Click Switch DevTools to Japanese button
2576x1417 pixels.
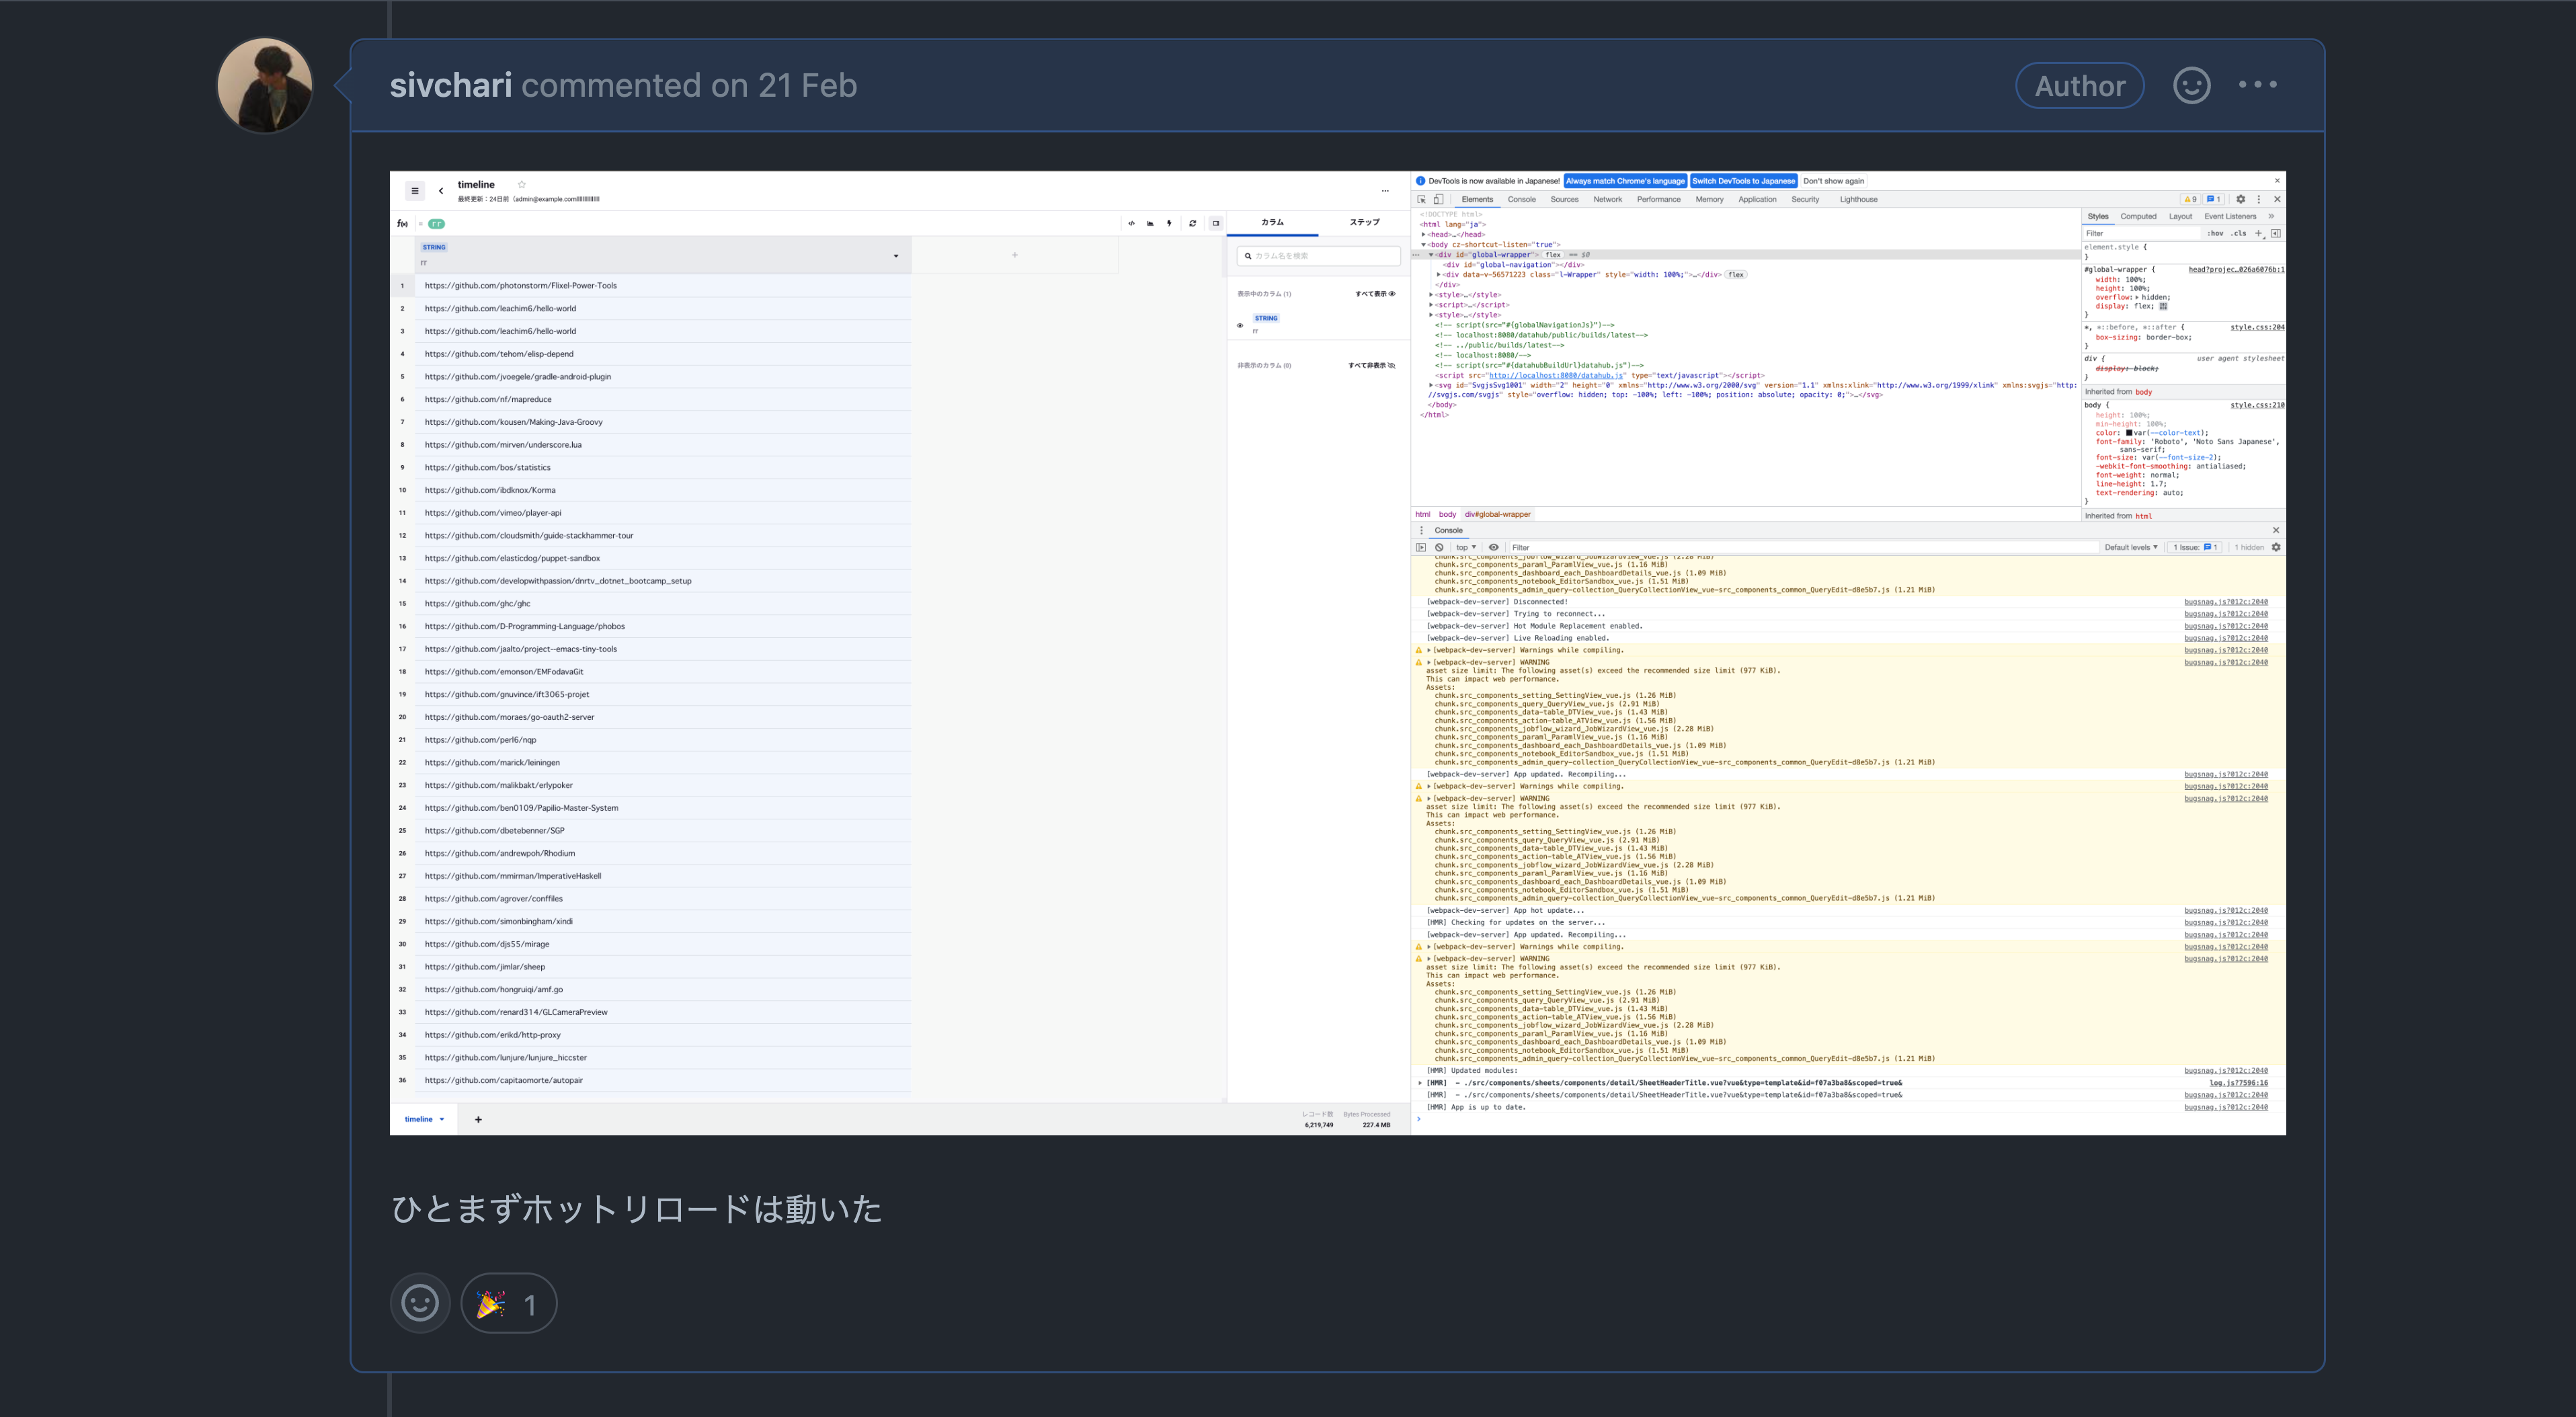(1743, 181)
